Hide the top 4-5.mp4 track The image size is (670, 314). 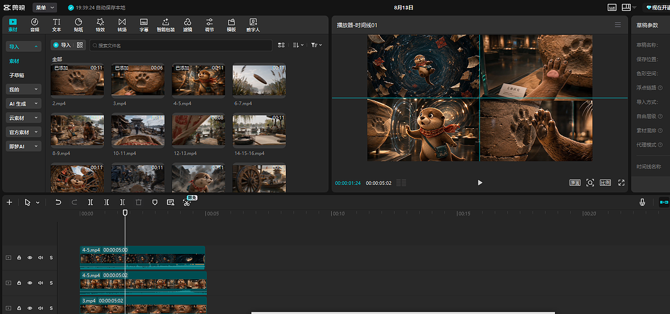[x=30, y=257]
